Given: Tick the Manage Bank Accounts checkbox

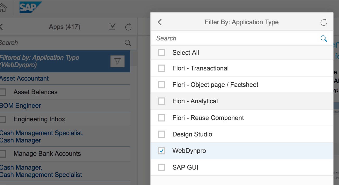Looking at the screenshot, I should (x=3, y=154).
